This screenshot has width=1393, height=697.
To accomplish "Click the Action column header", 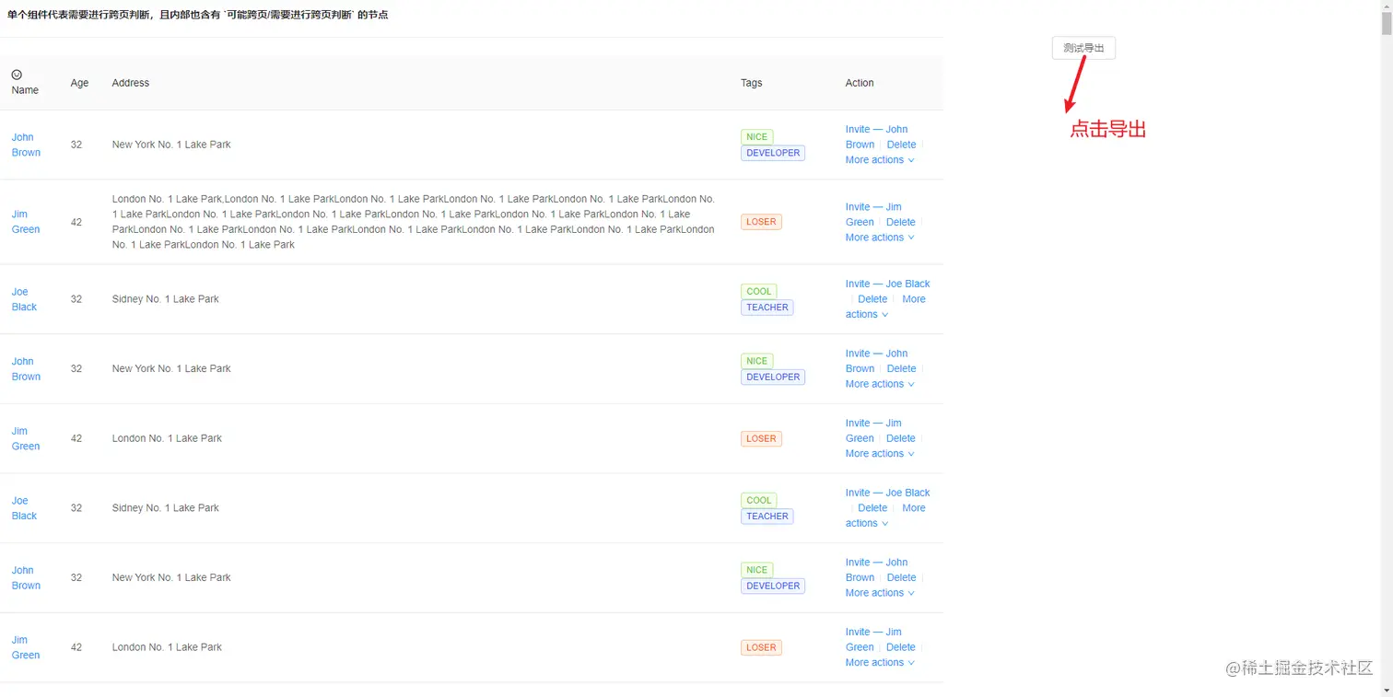I will [x=860, y=83].
